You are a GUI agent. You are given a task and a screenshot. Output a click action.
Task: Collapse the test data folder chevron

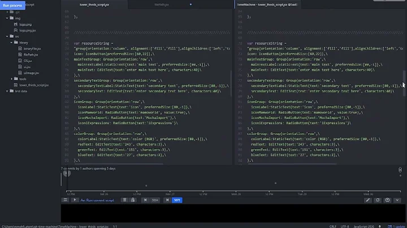[7, 91]
